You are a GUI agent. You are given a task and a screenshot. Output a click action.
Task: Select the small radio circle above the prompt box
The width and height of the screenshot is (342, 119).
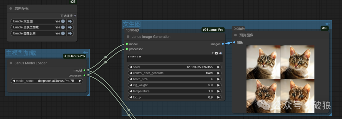click(x=213, y=53)
